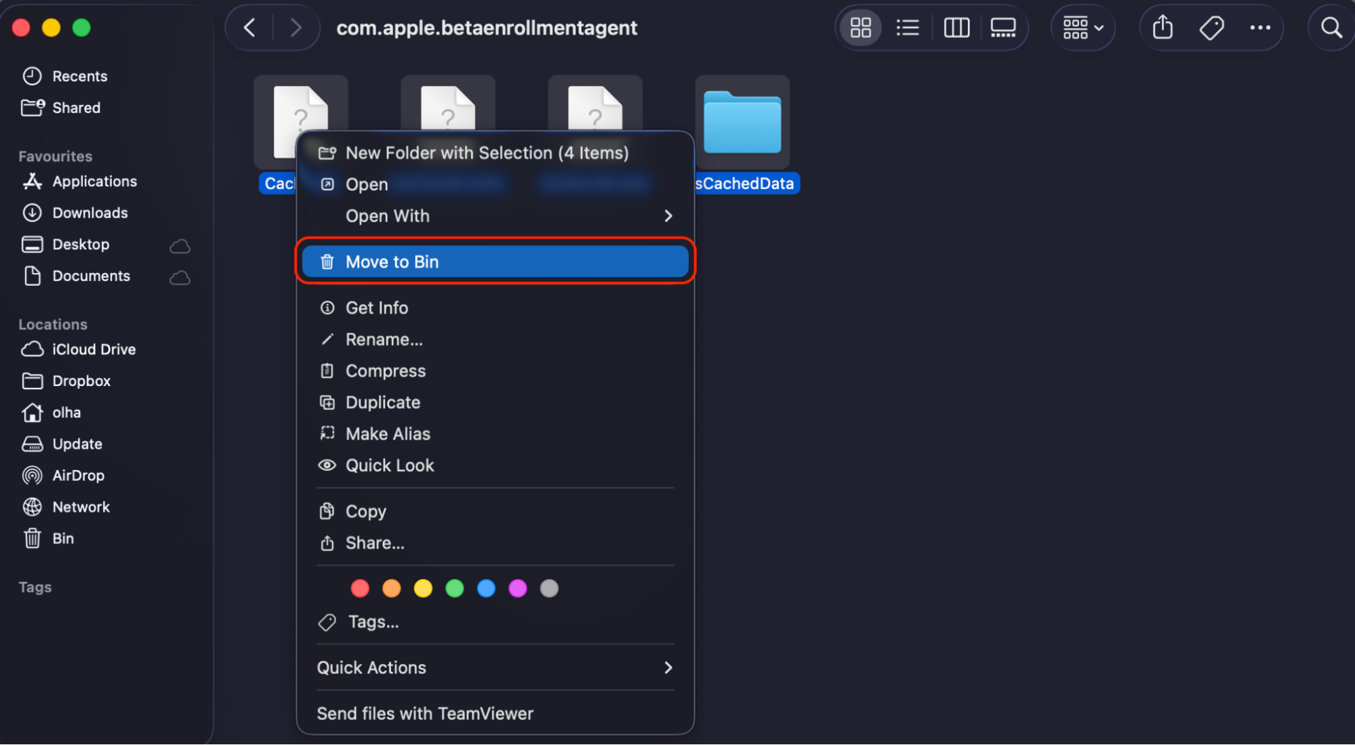Expand the Quick Actions submenu
The image size is (1355, 745).
point(495,668)
